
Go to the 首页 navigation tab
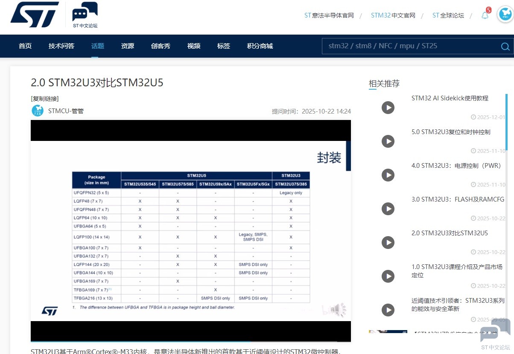[x=25, y=46]
